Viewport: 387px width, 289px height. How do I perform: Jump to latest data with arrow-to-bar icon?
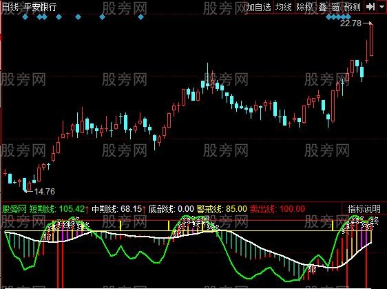point(370,7)
